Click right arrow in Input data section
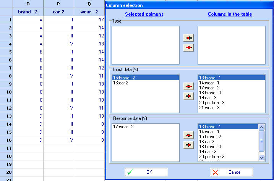274x181 pixels. [x=188, y=96]
